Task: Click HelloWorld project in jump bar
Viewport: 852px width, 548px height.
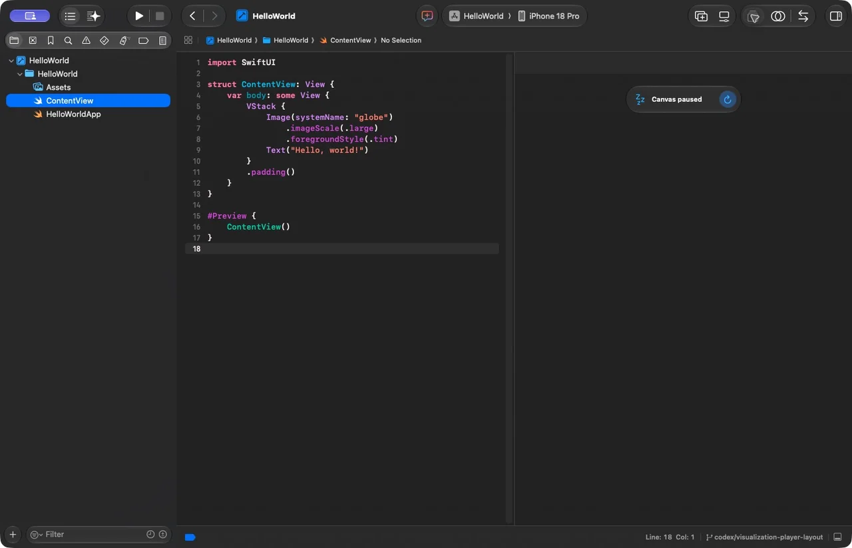Action: [229, 40]
